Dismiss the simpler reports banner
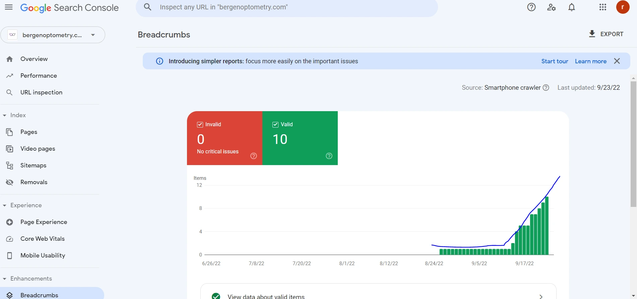Viewport: 637px width, 299px height. [x=617, y=61]
